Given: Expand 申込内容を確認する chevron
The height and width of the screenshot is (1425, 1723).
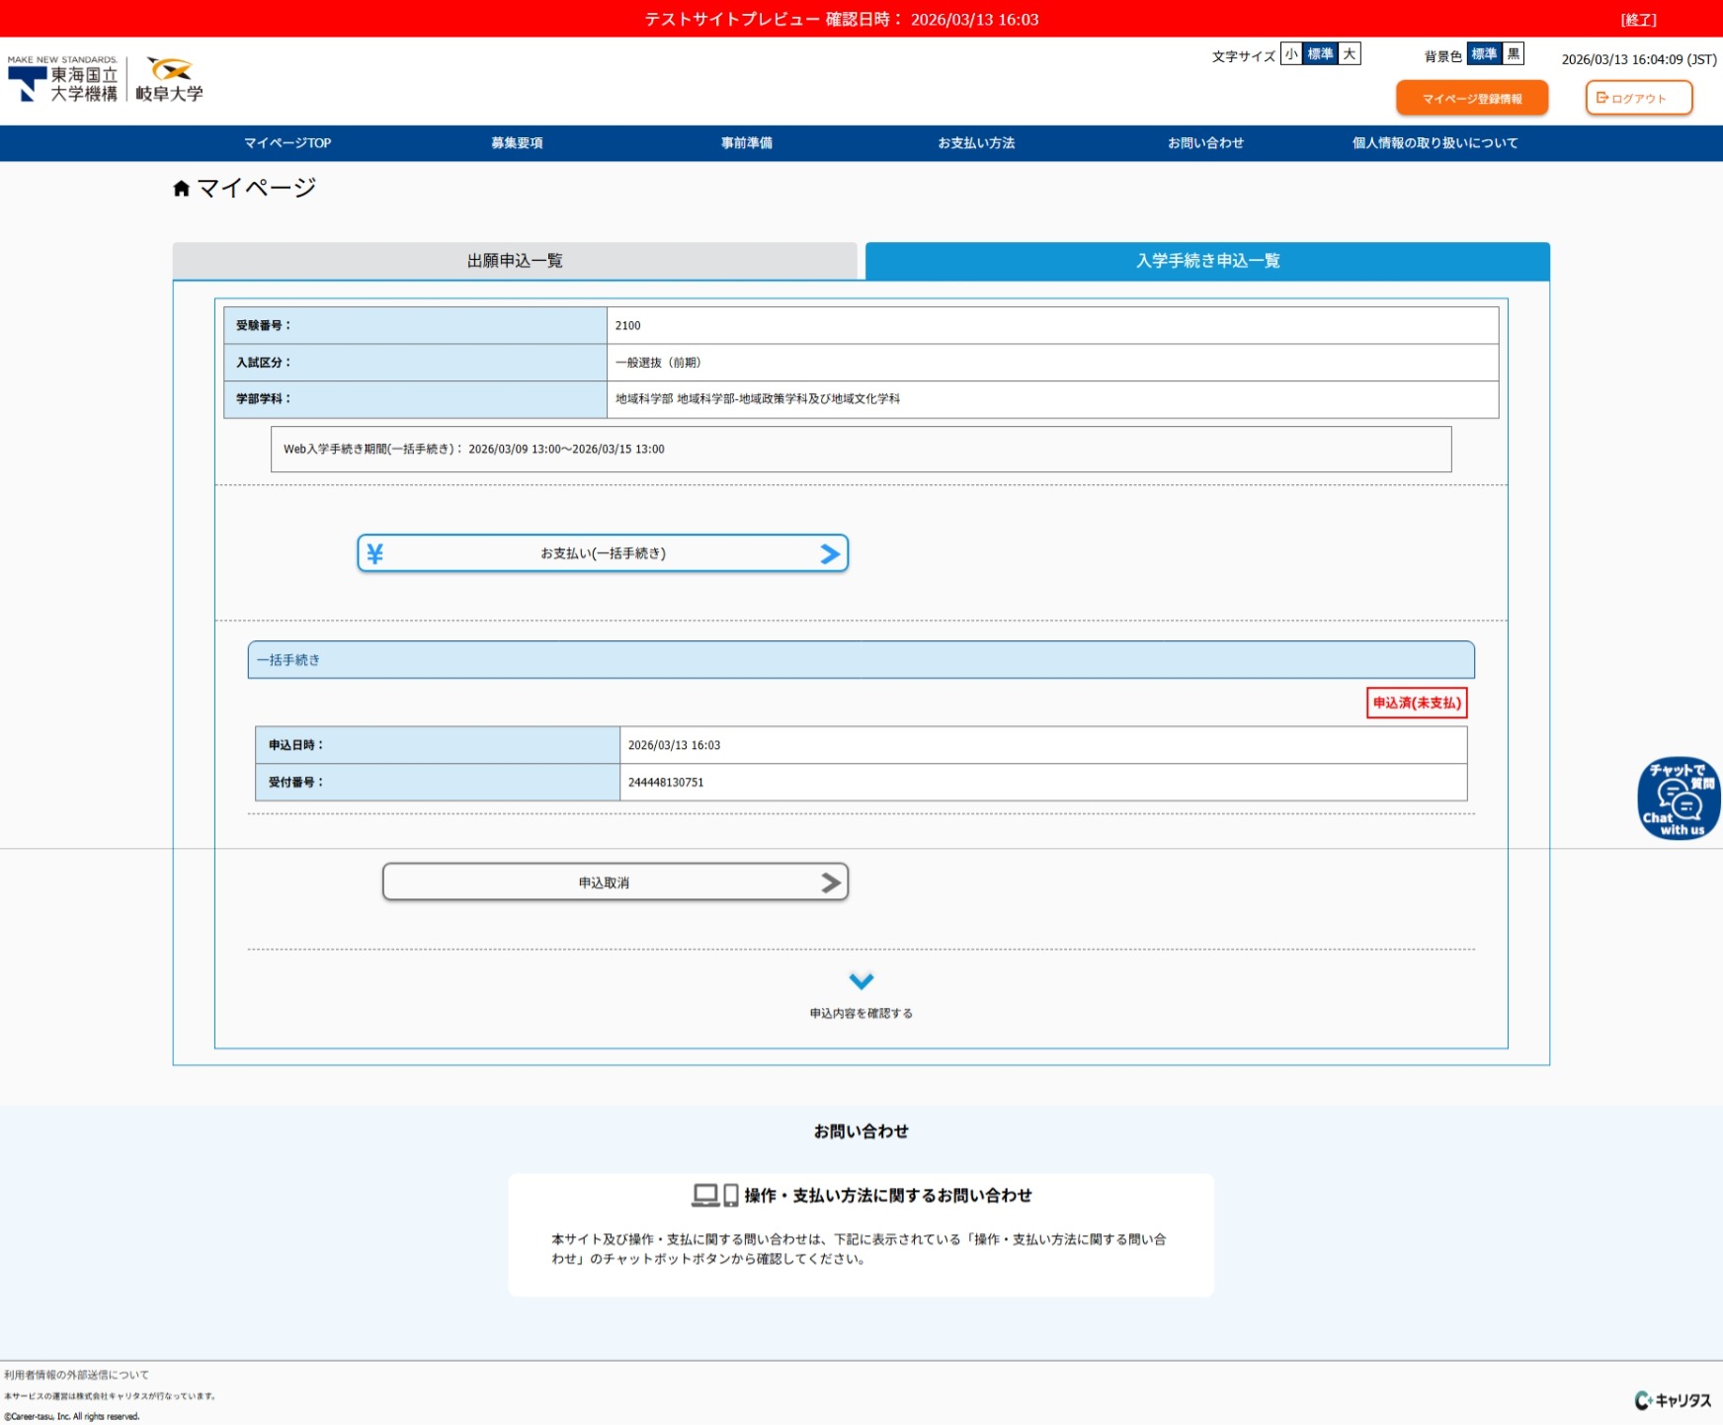Looking at the screenshot, I should (x=861, y=980).
